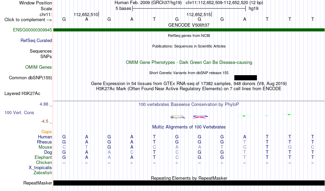This screenshot has width=325, height=191.
Task: Click the 5 bases scale bar
Action: (x=189, y=9)
